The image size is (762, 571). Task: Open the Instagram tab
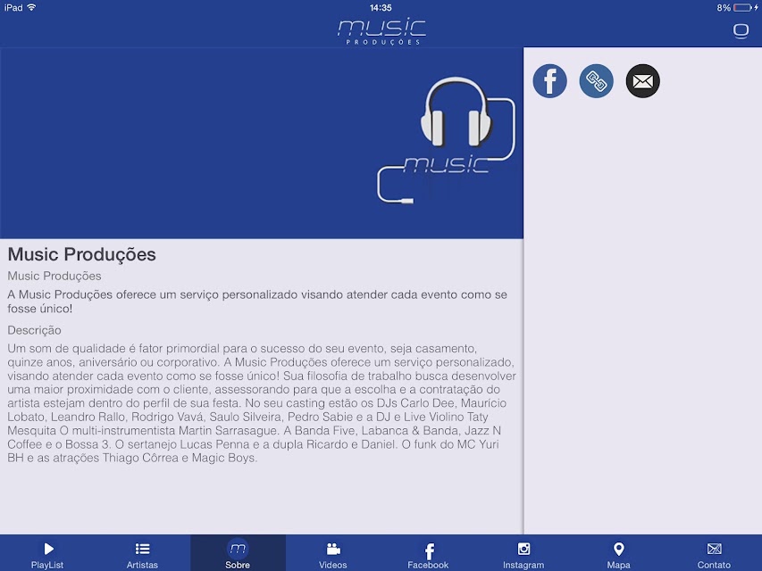[x=523, y=553]
